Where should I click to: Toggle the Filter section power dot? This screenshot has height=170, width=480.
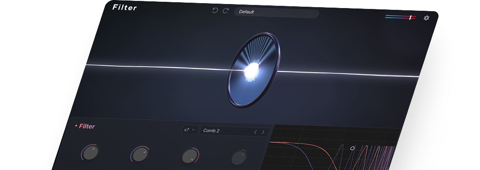[x=76, y=126]
